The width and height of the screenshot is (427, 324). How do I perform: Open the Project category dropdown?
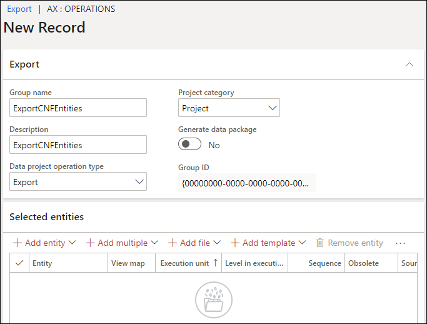(229, 108)
